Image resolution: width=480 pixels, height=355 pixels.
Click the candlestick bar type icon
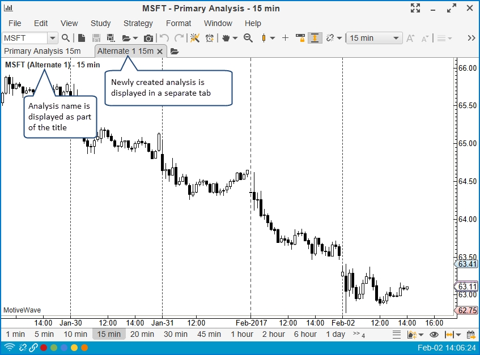(264, 38)
